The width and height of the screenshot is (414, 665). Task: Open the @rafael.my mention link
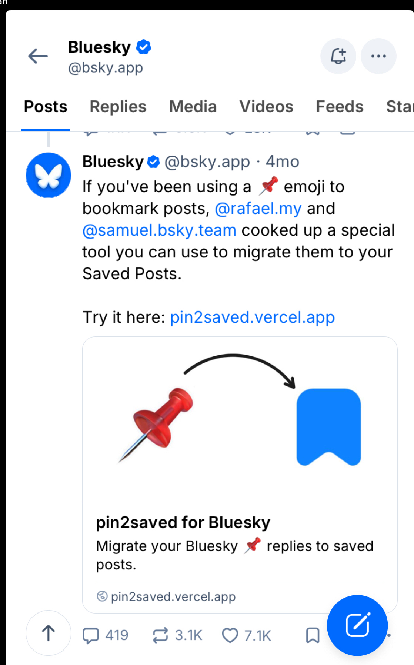click(x=258, y=209)
